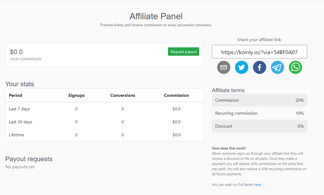Share affiliate link on Facebook

coord(259,67)
